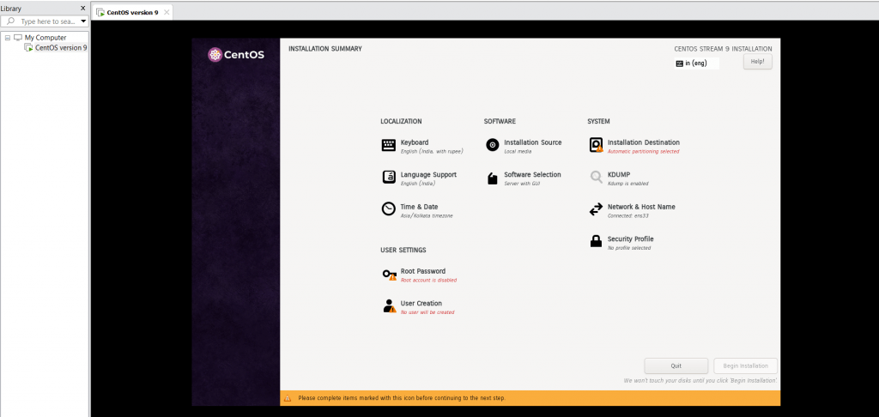Open Installation Destination label
This screenshot has height=417, width=879.
pos(644,142)
